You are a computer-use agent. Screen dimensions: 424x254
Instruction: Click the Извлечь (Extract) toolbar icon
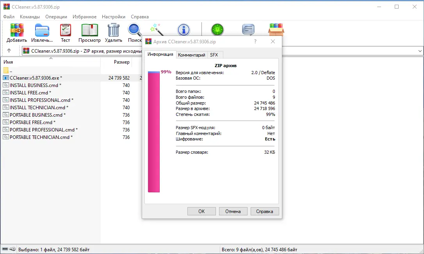coord(42,30)
